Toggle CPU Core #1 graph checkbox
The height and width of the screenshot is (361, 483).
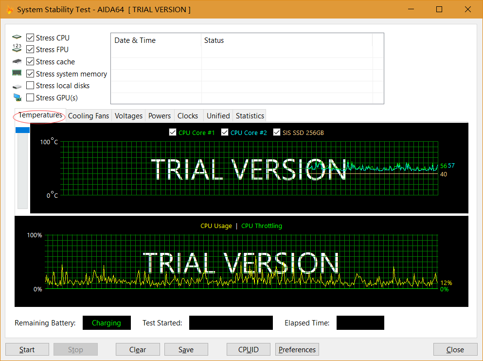pyautogui.click(x=173, y=133)
